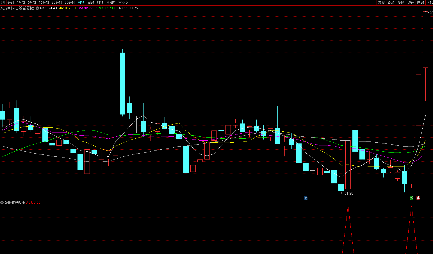Open the dropdown arrow beside 东方中科 title

[37, 8]
